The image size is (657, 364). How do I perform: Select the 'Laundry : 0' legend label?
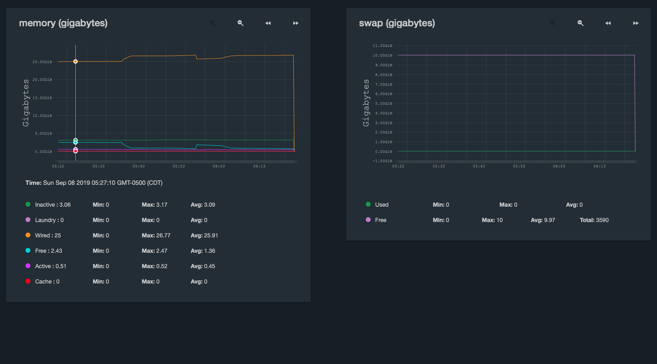coord(49,220)
